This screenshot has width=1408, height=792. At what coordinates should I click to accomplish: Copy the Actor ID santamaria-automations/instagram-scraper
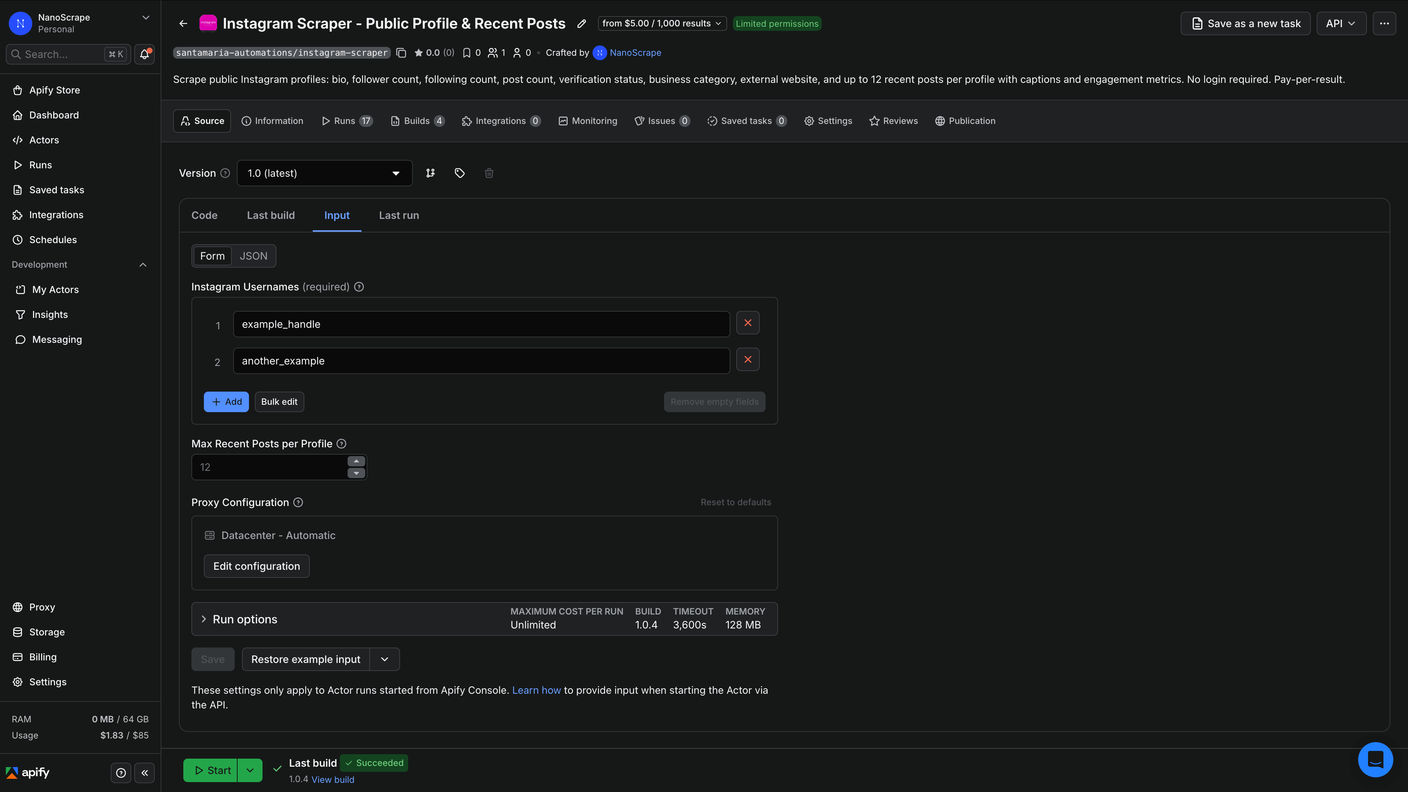[x=401, y=52]
